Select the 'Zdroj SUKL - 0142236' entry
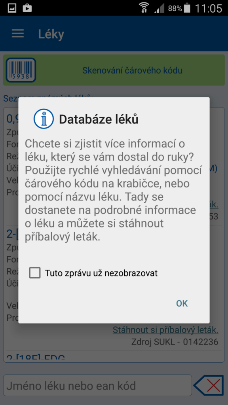228x405 pixels. pos(175,342)
